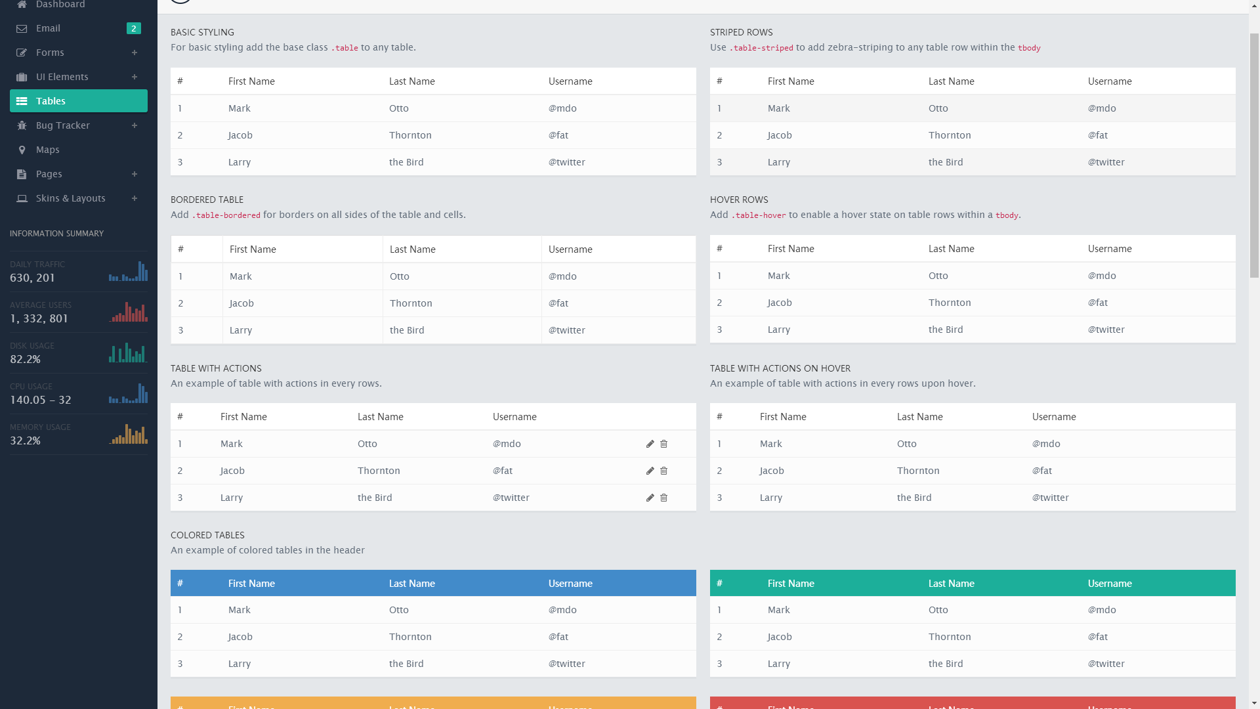Click the teal colored table header row
Image resolution: width=1260 pixels, height=709 pixels.
pyautogui.click(x=973, y=584)
